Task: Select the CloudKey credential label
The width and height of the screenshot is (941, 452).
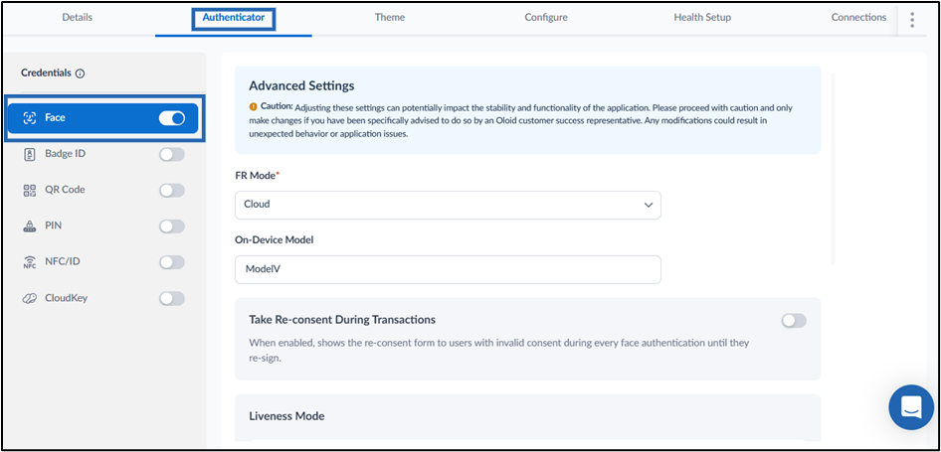Action: click(x=66, y=297)
